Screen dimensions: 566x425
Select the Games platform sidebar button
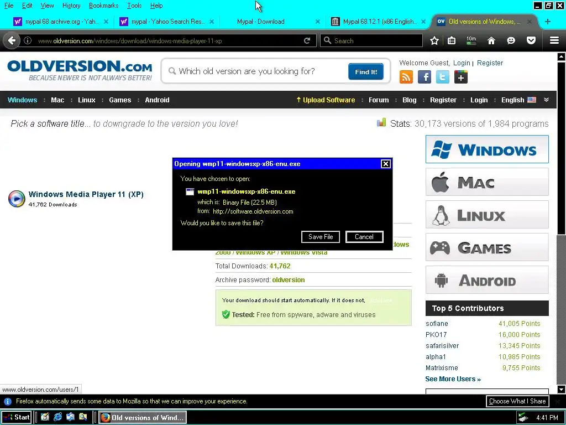(x=487, y=247)
